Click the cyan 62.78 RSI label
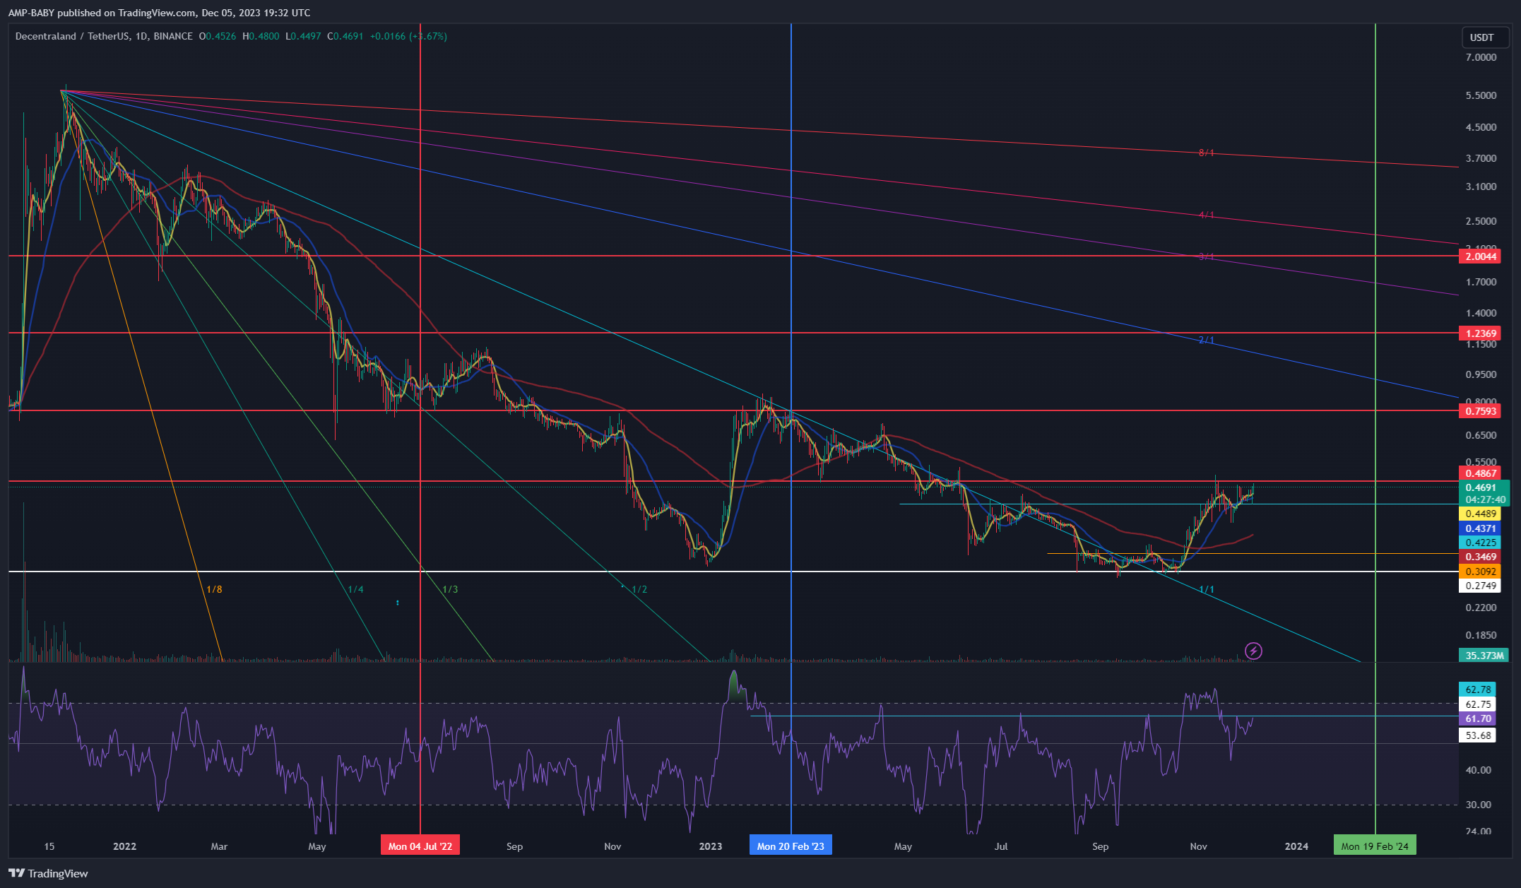The image size is (1521, 888). tap(1477, 689)
